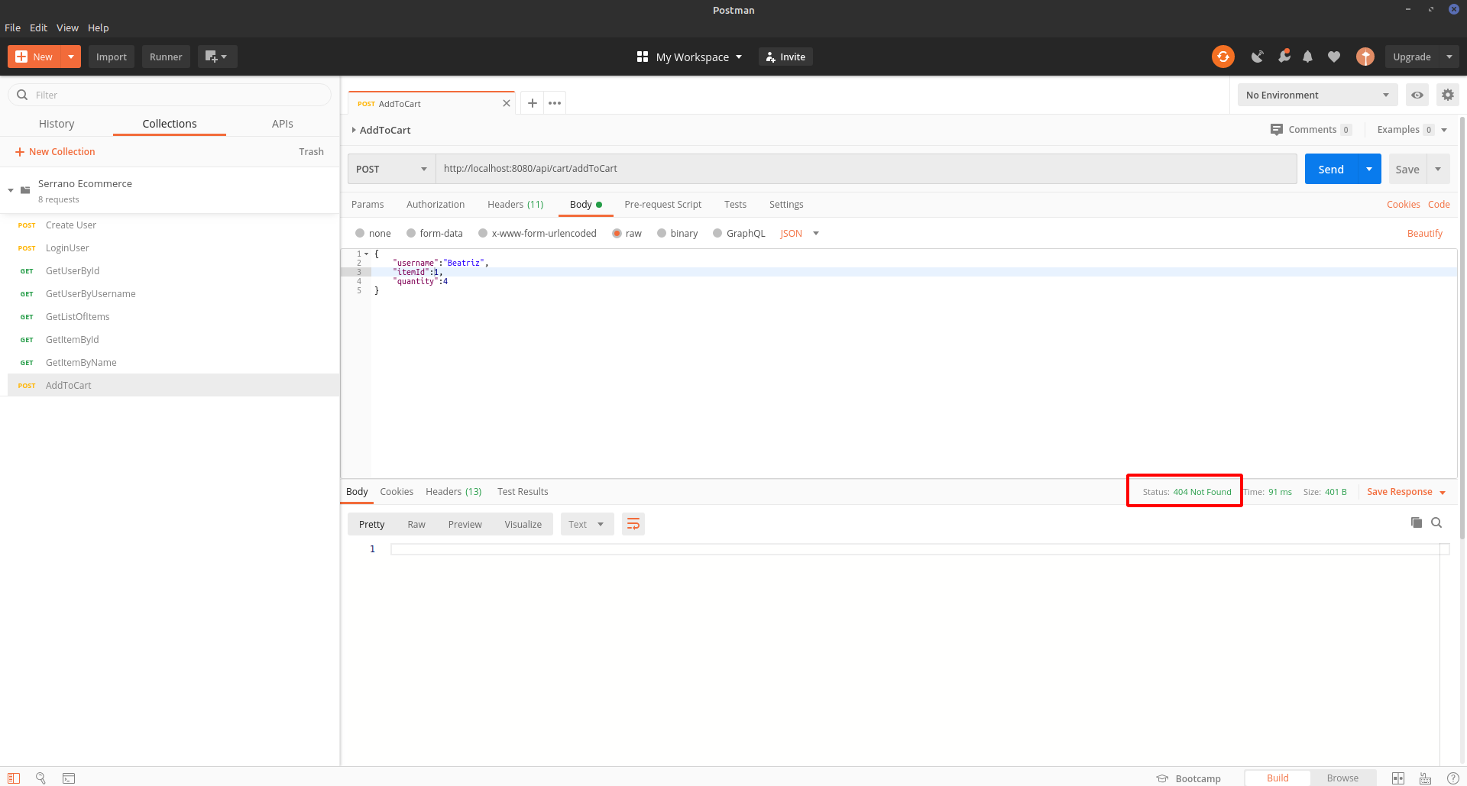Switch to the History tab
The image size is (1467, 786).
coord(57,124)
